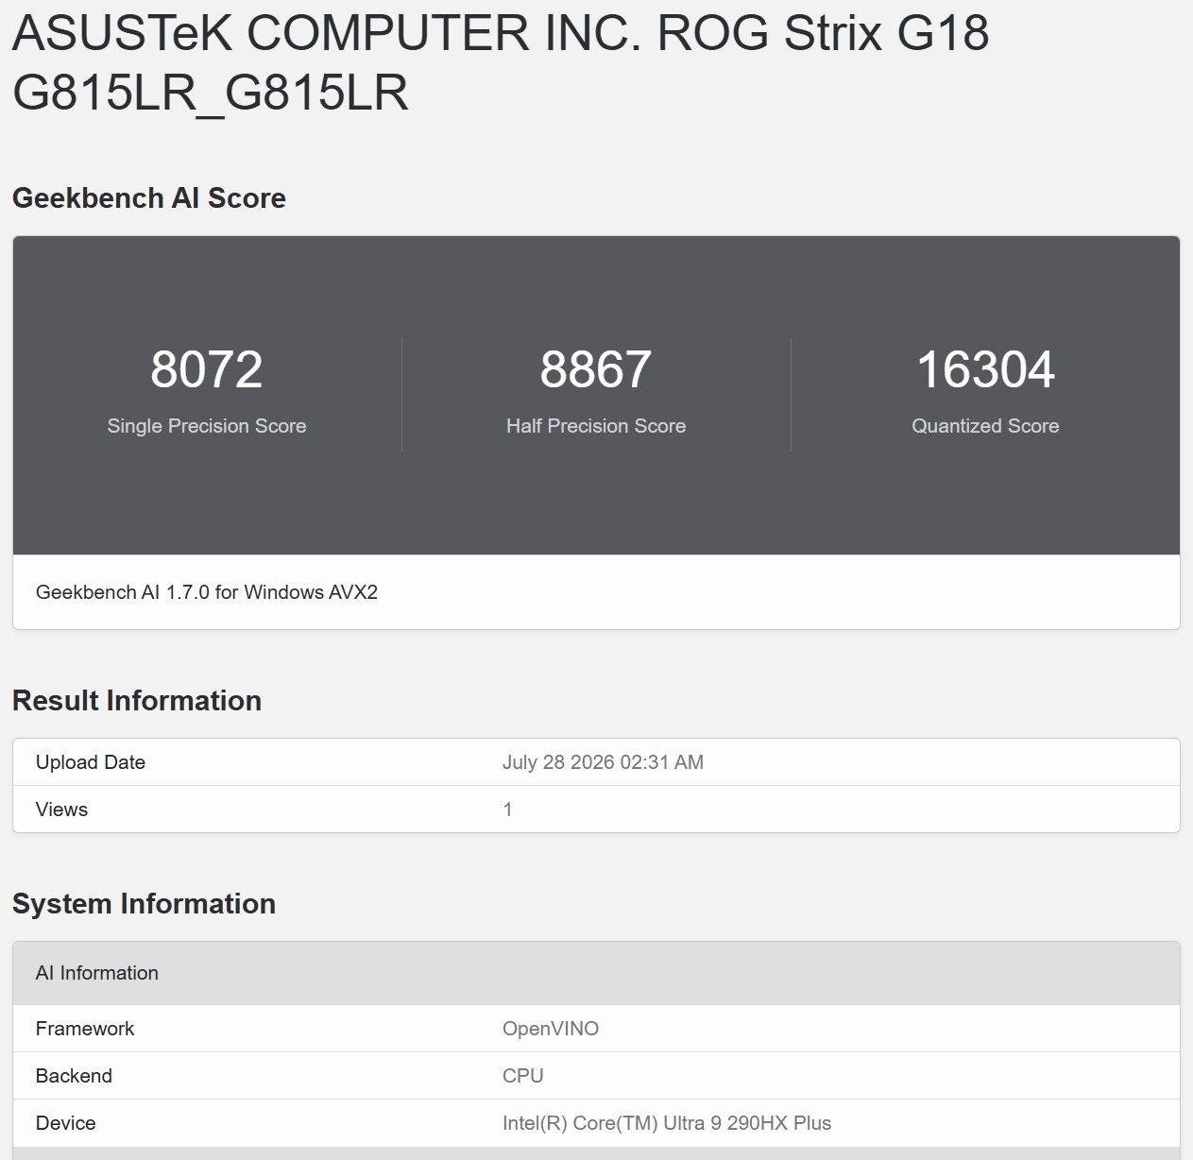Click the Quantized Score label
Viewport: 1193px width, 1160px height.
coord(985,426)
